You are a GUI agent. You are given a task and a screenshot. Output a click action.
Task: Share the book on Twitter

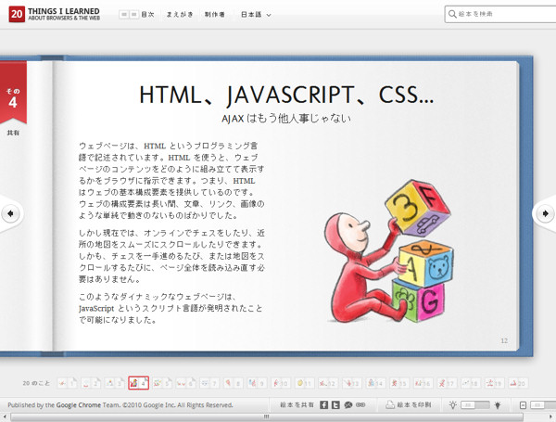(x=335, y=405)
